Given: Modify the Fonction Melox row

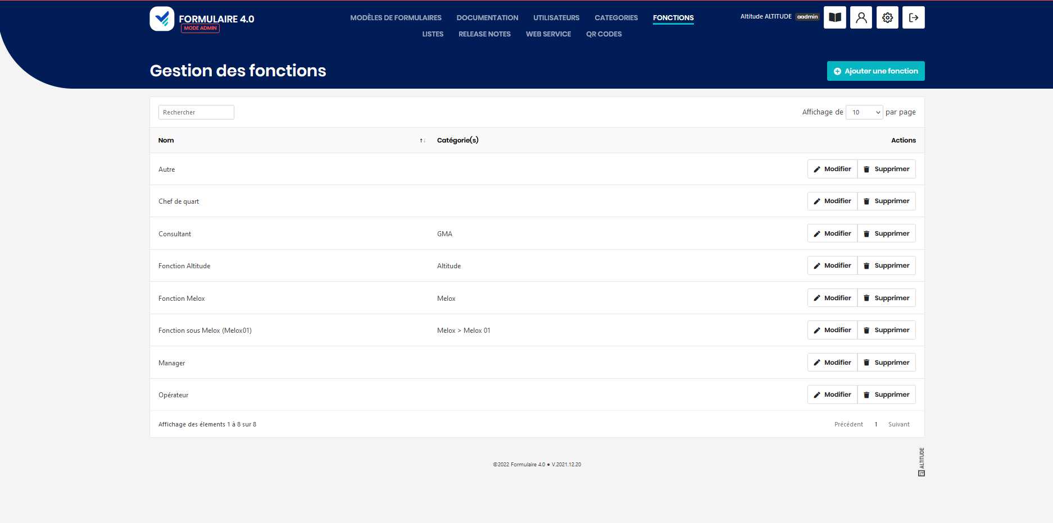Looking at the screenshot, I should click(x=832, y=298).
